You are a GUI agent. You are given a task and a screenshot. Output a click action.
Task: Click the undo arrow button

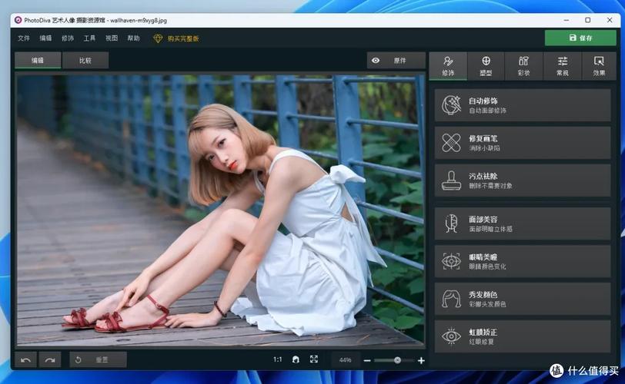point(26,359)
